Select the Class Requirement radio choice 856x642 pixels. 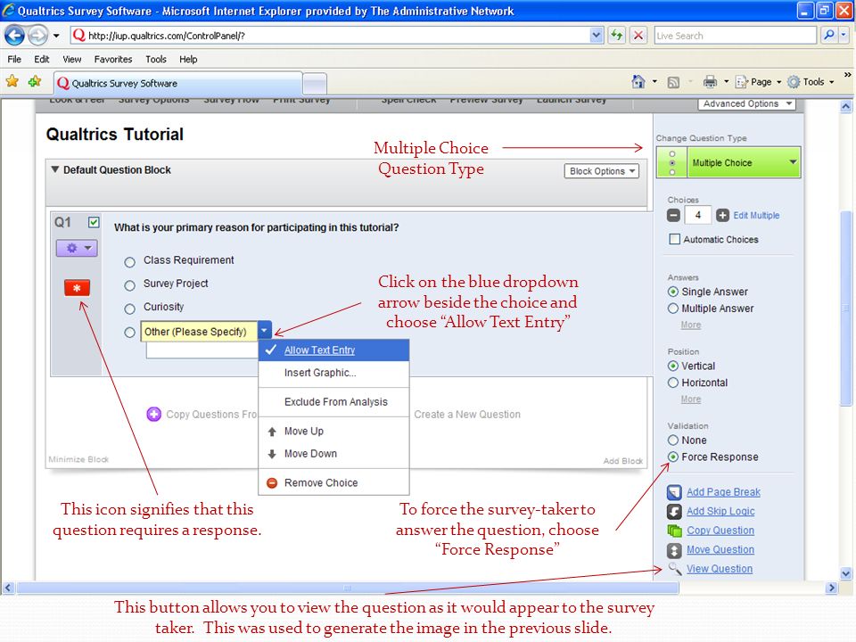pos(129,262)
